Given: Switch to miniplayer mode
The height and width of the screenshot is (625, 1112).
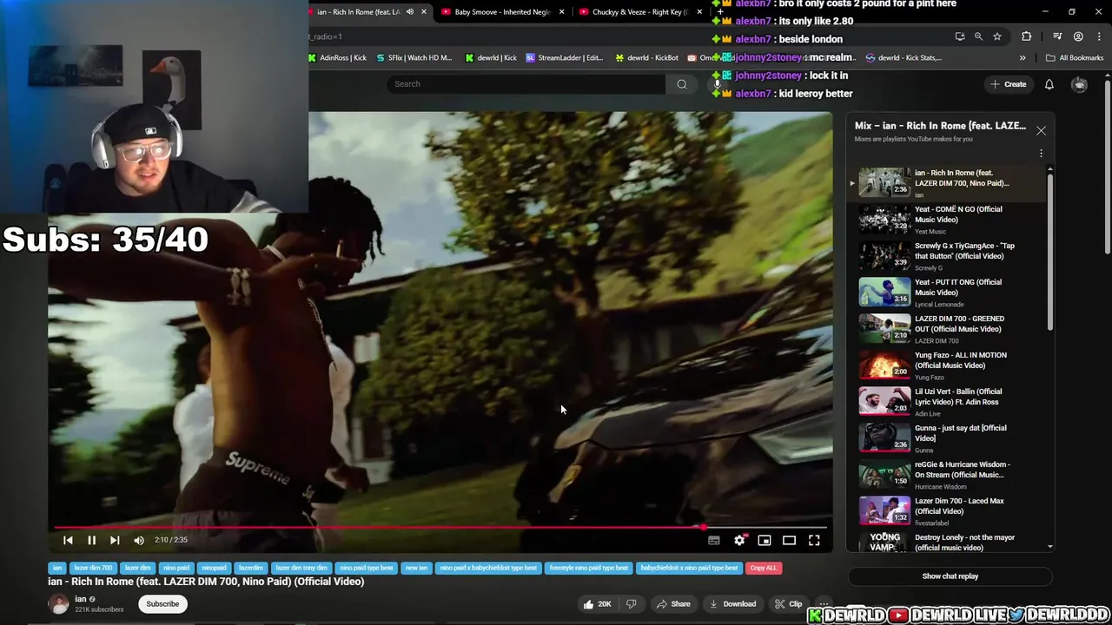Looking at the screenshot, I should tap(764, 540).
